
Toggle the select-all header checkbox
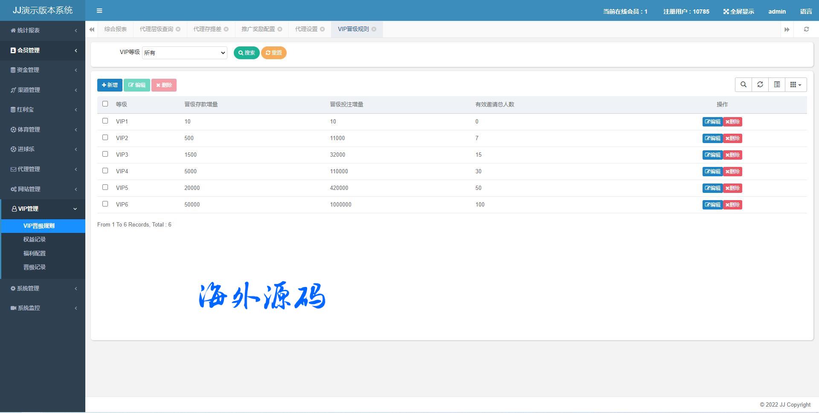(x=105, y=104)
